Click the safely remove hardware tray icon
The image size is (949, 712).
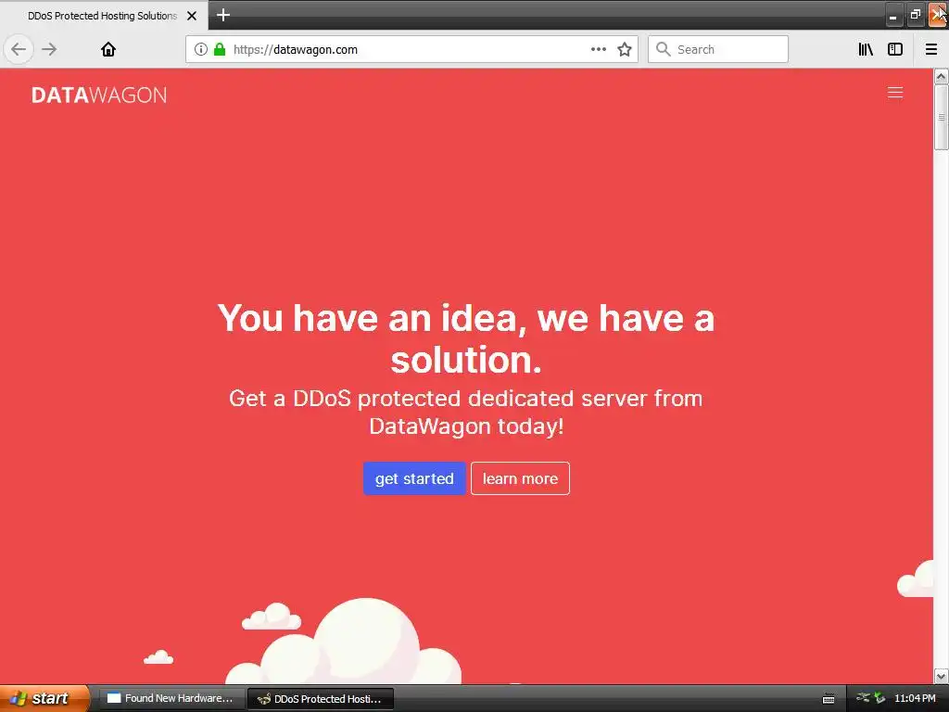click(879, 698)
